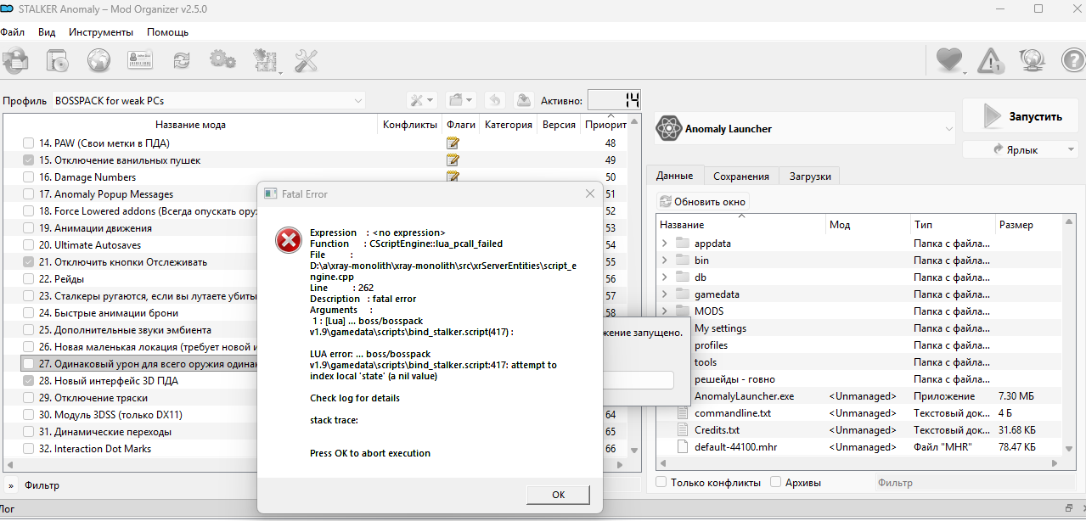The image size is (1086, 521).
Task: Click the Refresh arrows toolbar icon
Action: click(x=181, y=60)
